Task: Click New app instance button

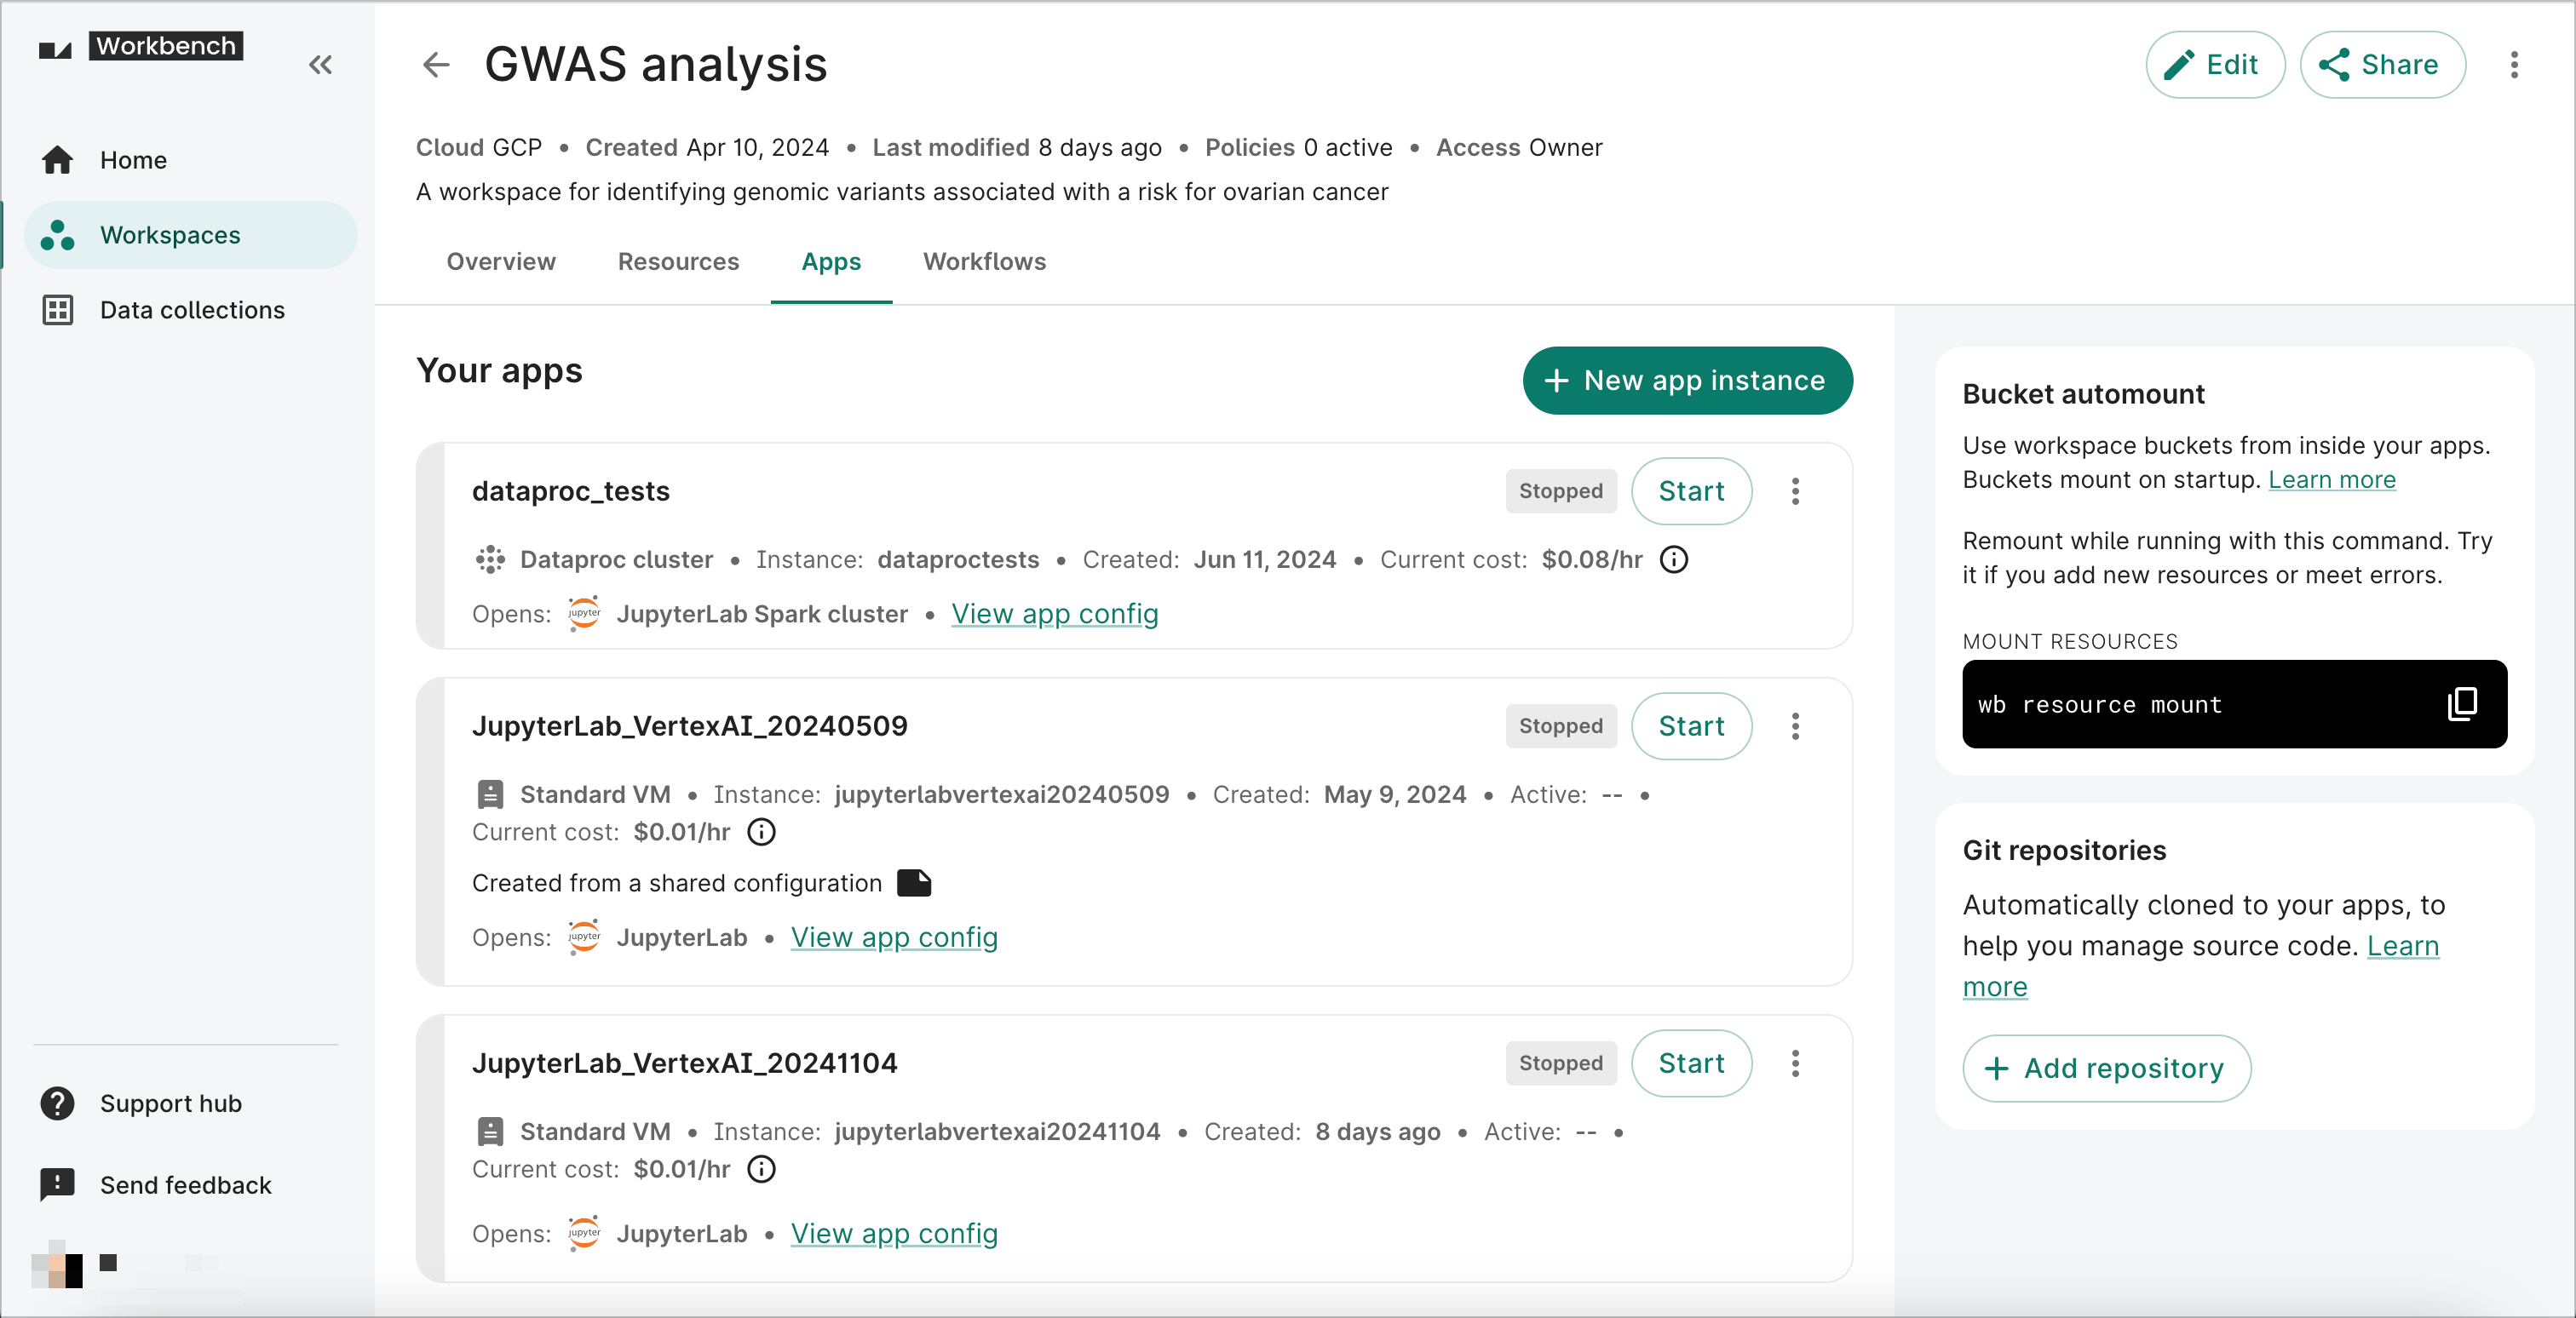Action: pos(1685,380)
